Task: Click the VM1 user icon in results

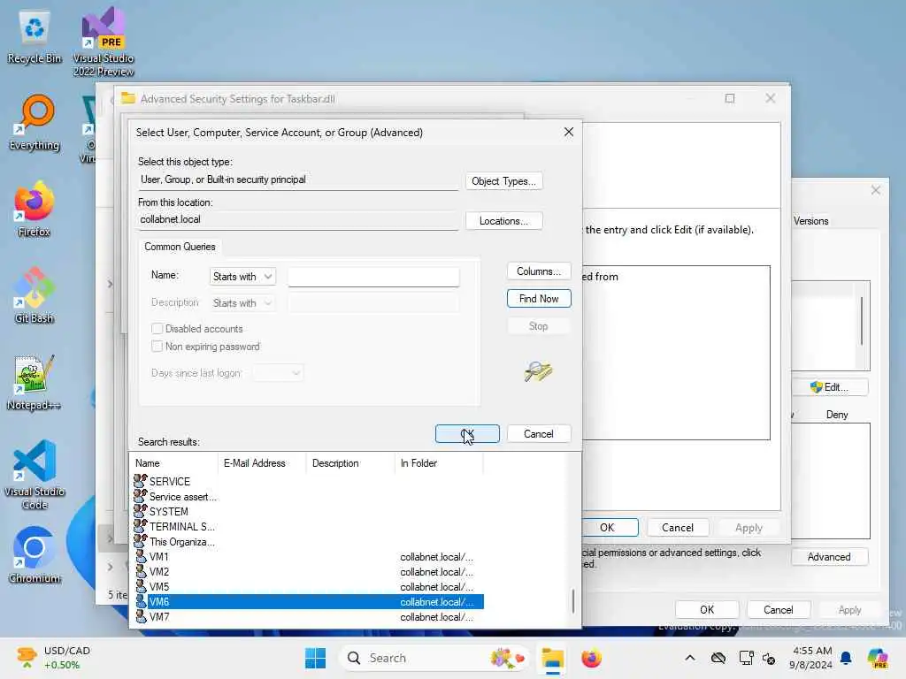Action: coord(141,557)
